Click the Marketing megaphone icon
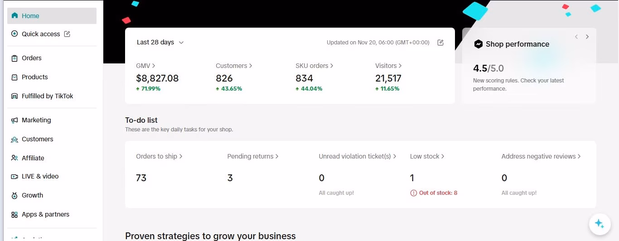The width and height of the screenshot is (619, 241). (15, 120)
